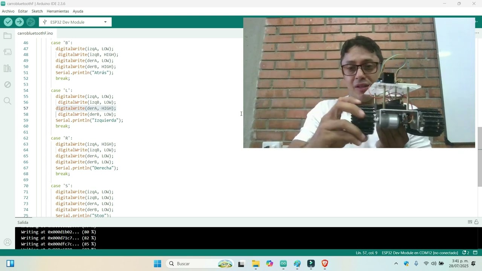This screenshot has width=482, height=271.
Task: Click the Upload arrow button
Action: pos(19,22)
